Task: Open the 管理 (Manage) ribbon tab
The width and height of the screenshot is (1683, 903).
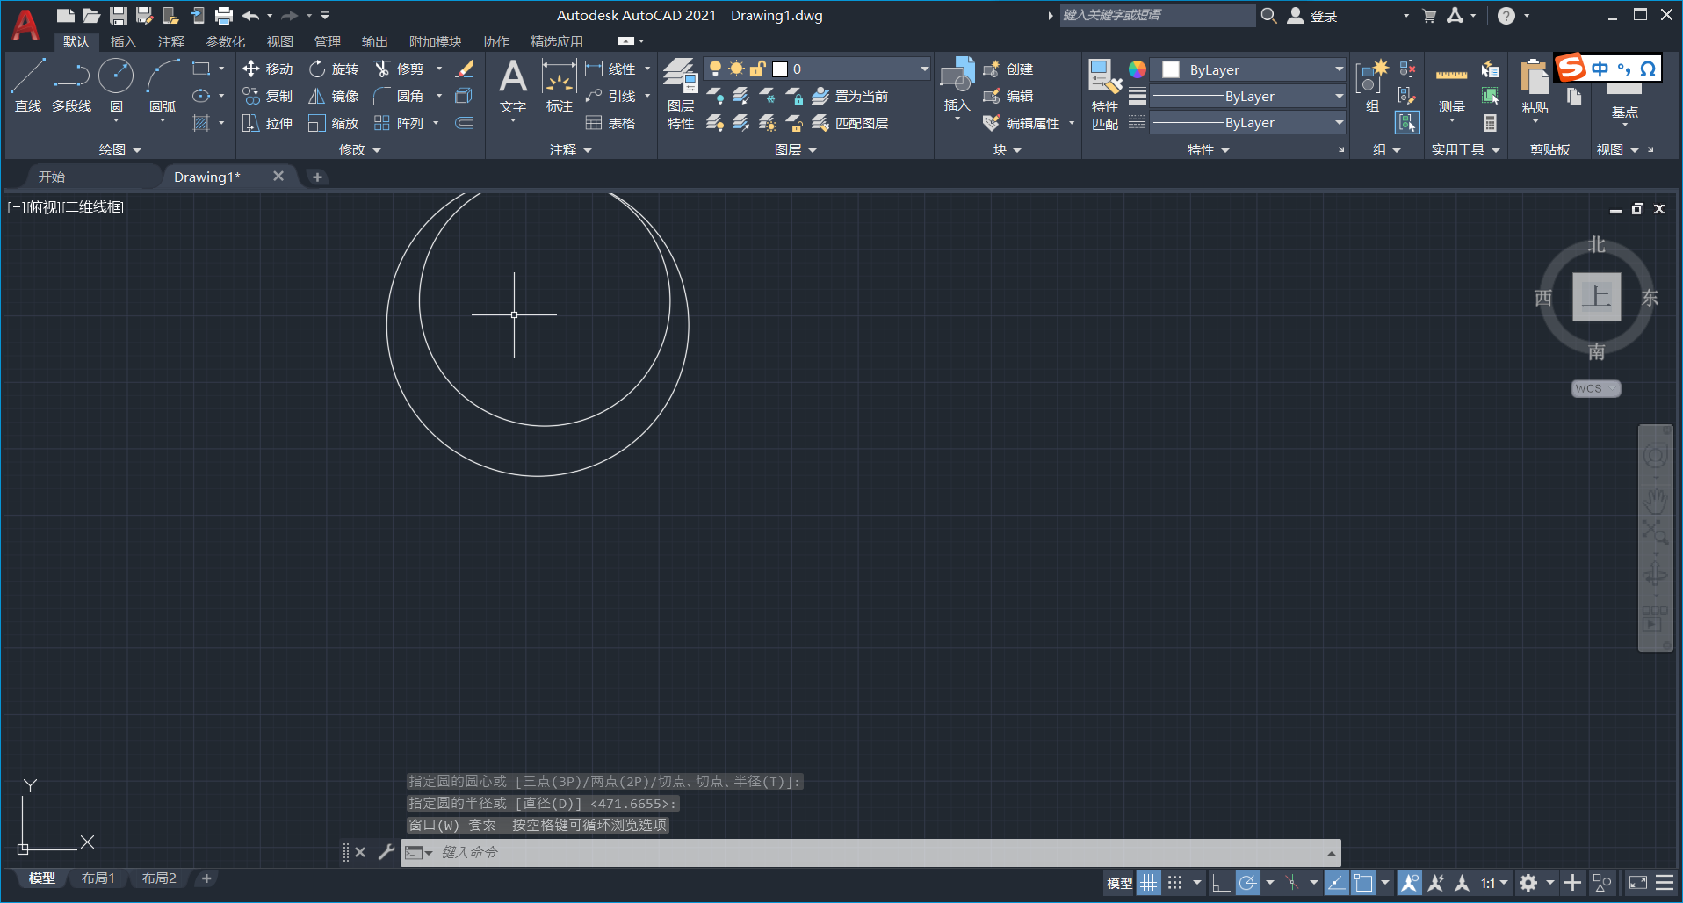Action: point(328,41)
